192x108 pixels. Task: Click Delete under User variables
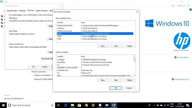(x=130, y=46)
